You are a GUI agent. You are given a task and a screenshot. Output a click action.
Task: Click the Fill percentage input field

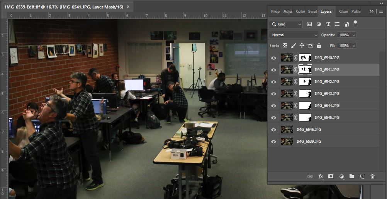click(x=343, y=46)
